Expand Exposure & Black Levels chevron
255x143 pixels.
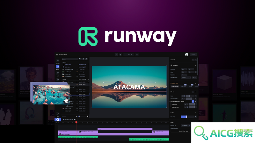[196, 101]
